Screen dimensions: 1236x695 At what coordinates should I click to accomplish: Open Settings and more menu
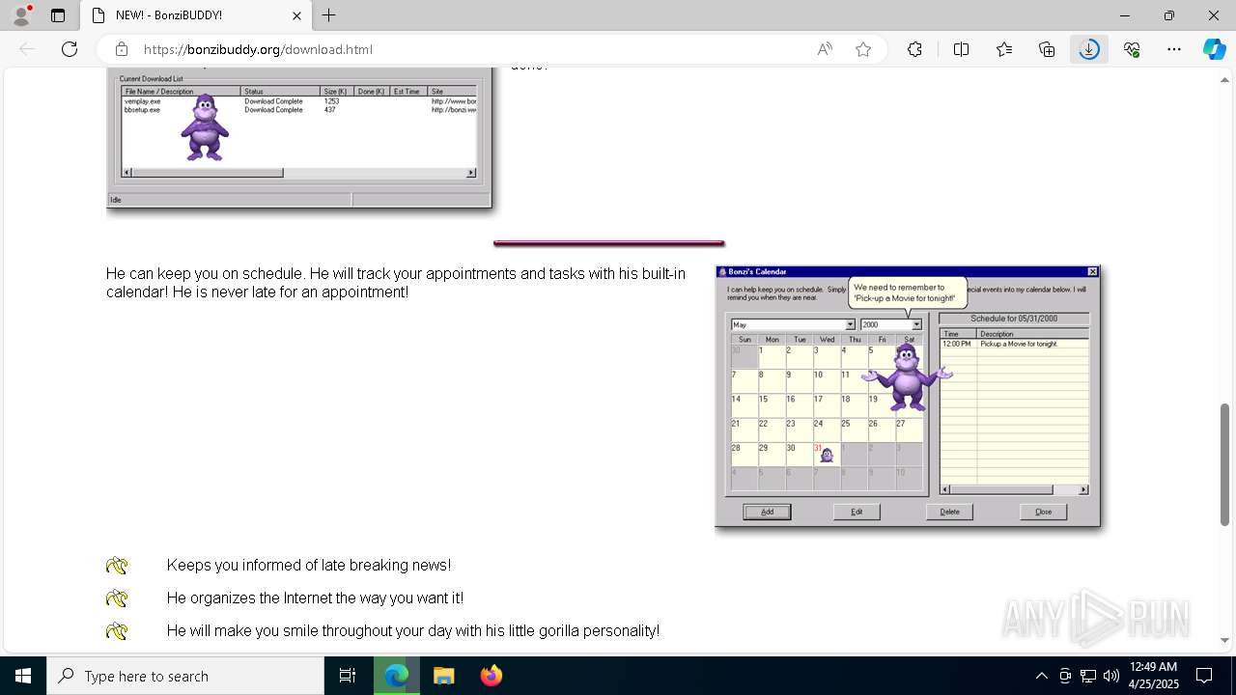click(x=1174, y=49)
